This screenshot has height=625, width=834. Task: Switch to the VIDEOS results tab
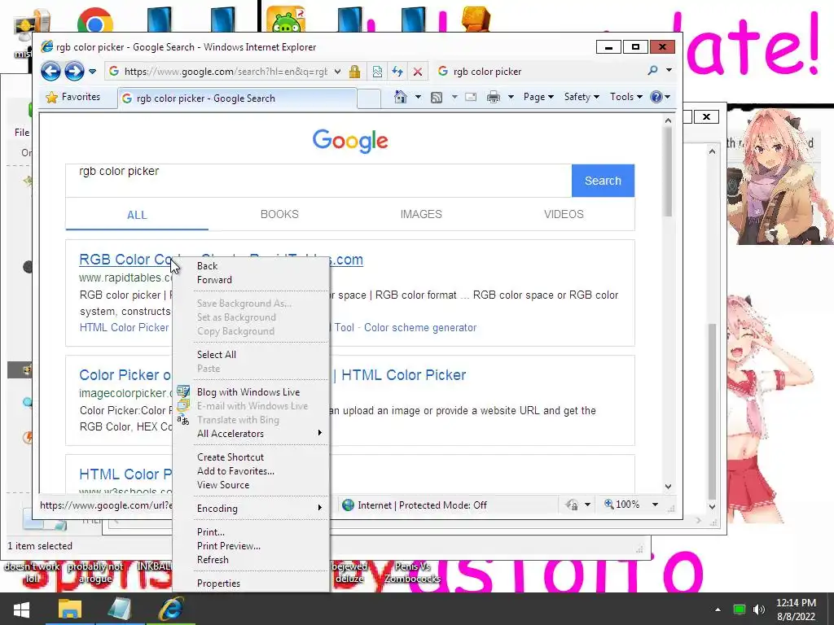(564, 214)
